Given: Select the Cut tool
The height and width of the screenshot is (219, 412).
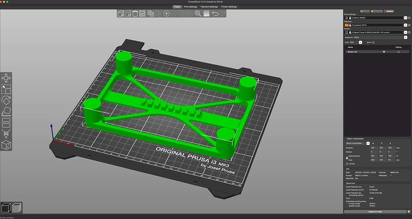Looking at the screenshot, I should click(6, 123).
